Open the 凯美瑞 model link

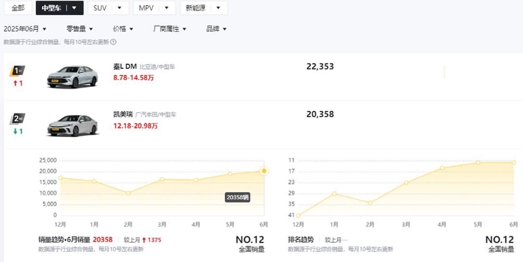(123, 114)
